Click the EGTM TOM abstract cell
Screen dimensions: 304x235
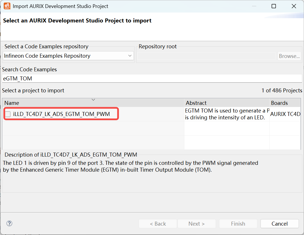pos(226,114)
